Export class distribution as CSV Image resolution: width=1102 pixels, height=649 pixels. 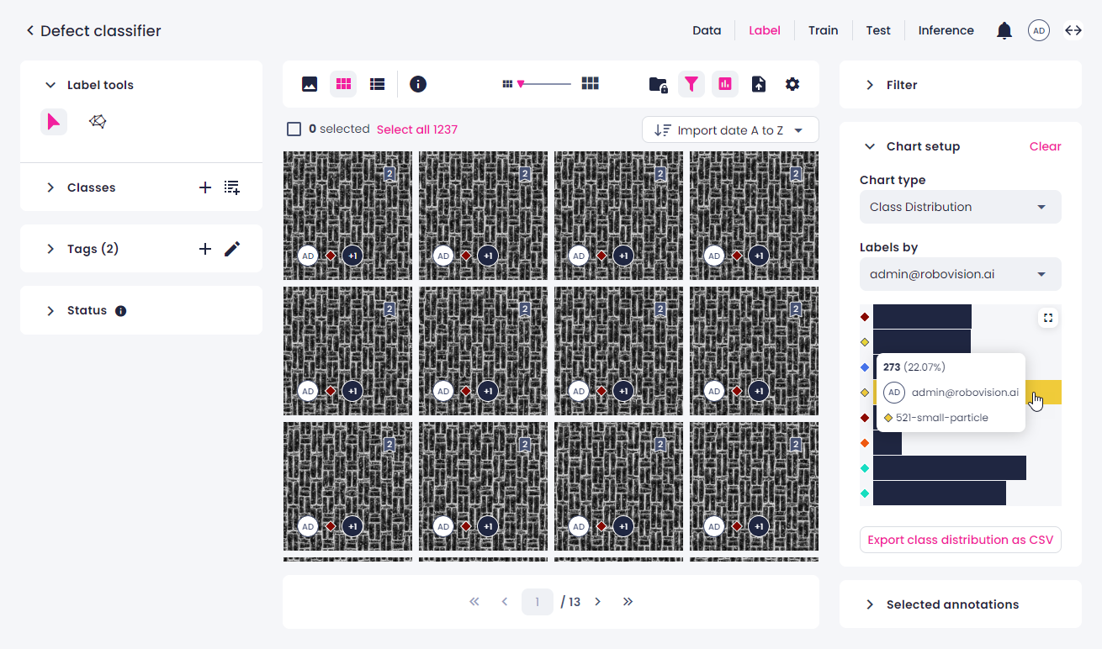[961, 540]
